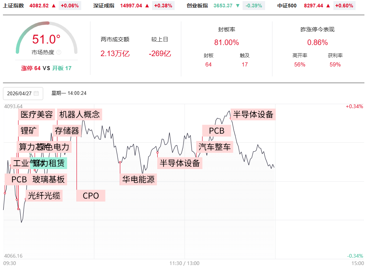Click the 涨停 64 count
The image size is (367, 268).
coord(31,68)
